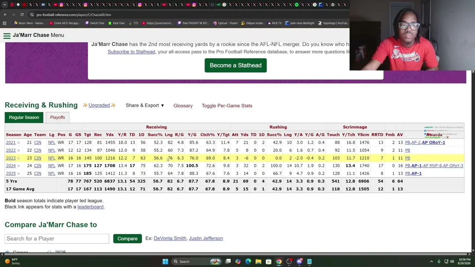Open the Upgraded link beside Receiving & Rushing
The width and height of the screenshot is (475, 267).
99,105
